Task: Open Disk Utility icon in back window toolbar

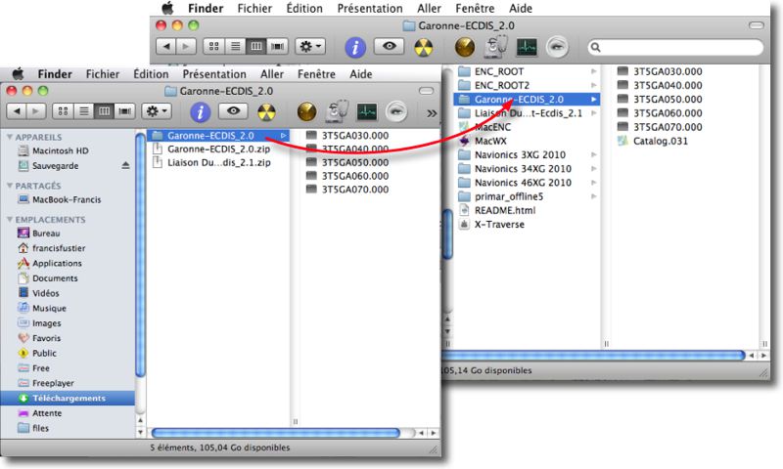Action: pyautogui.click(x=496, y=46)
